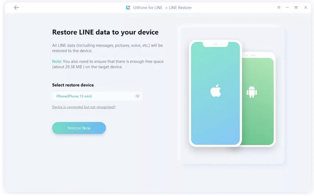This screenshot has width=314, height=196.
Task: Open the iPhone 13 mini device selector
Action: click(x=97, y=96)
